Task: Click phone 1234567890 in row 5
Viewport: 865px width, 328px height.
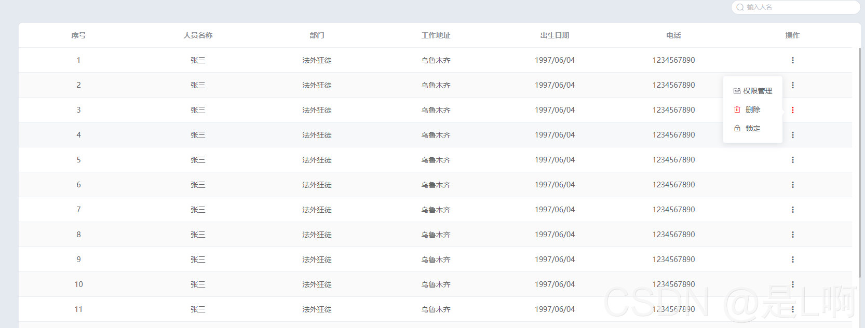Action: click(x=673, y=160)
